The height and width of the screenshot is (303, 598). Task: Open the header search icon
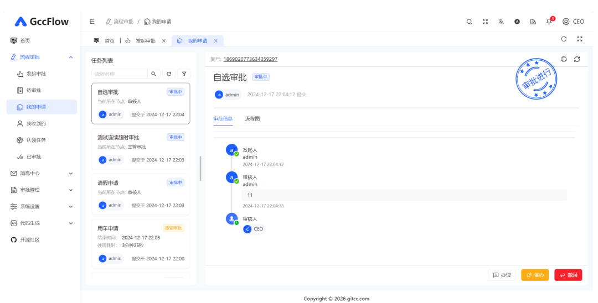pos(469,22)
